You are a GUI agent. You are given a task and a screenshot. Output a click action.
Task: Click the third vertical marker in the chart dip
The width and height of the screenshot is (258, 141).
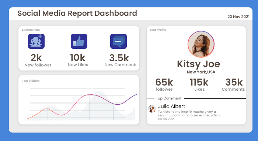tap(114, 104)
